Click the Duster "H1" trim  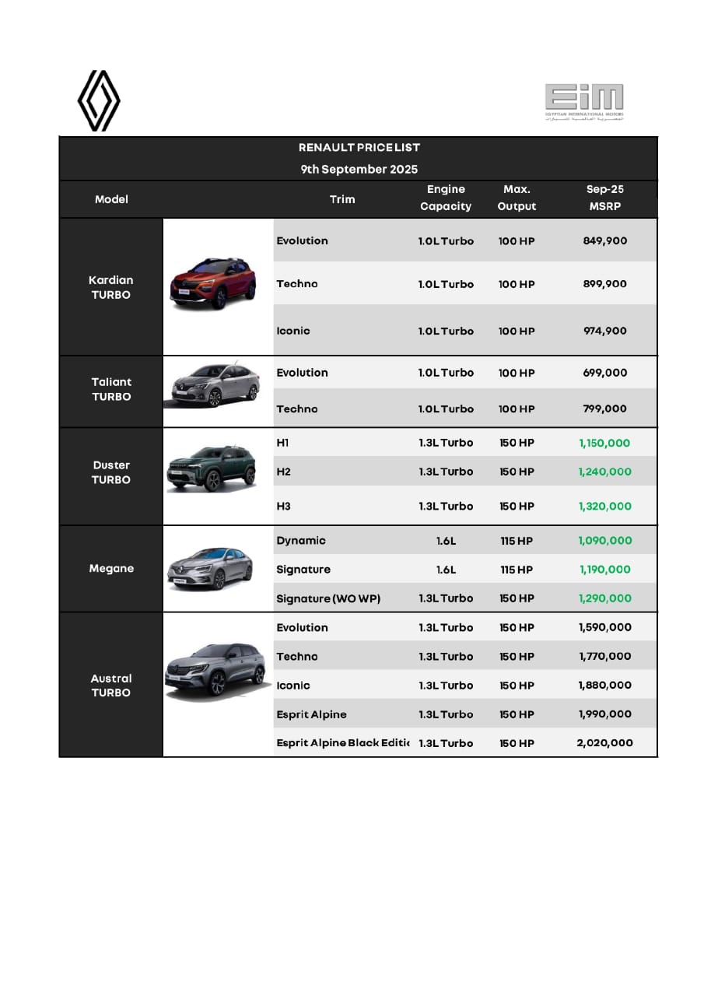pyautogui.click(x=282, y=443)
